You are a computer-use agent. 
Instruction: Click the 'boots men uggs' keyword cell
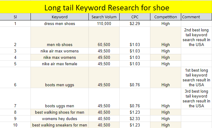(x=59, y=85)
